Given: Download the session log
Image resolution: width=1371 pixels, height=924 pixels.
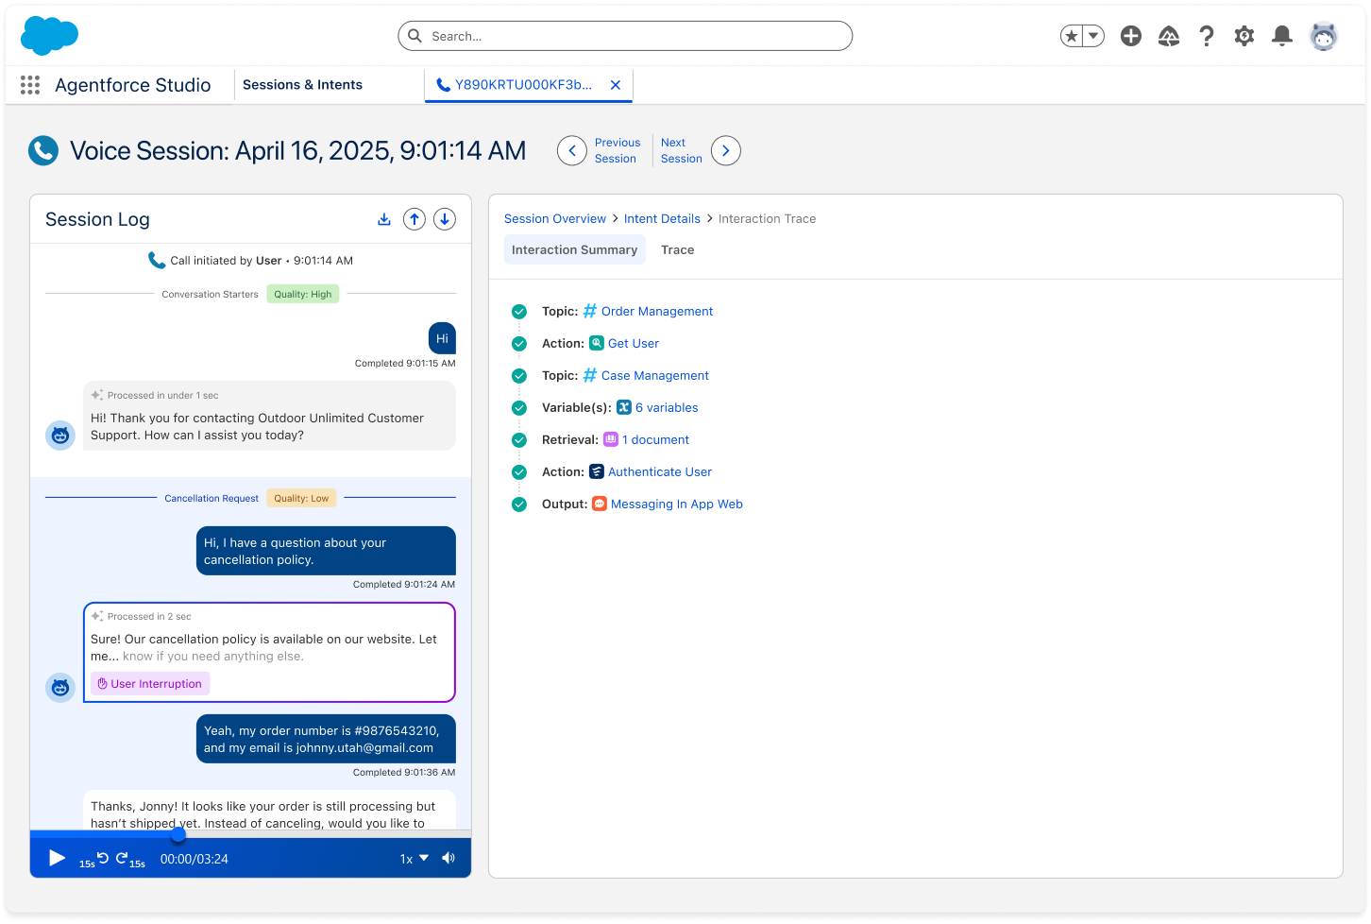Looking at the screenshot, I should tap(384, 219).
